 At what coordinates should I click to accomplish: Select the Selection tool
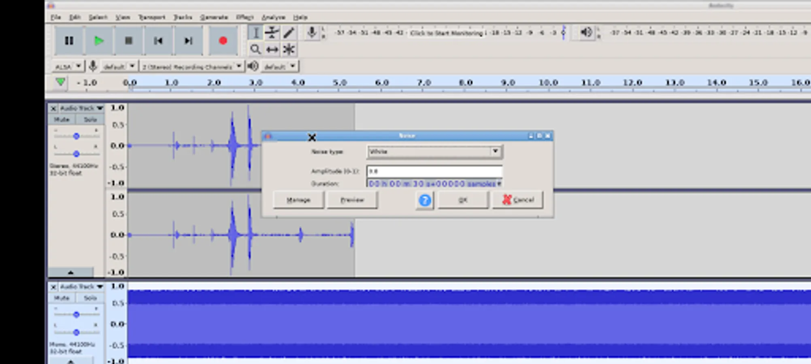pyautogui.click(x=256, y=33)
